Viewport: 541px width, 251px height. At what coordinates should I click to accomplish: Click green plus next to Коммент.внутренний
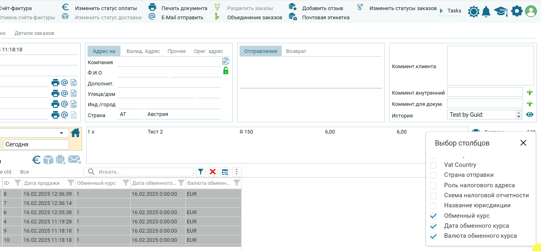click(x=530, y=92)
